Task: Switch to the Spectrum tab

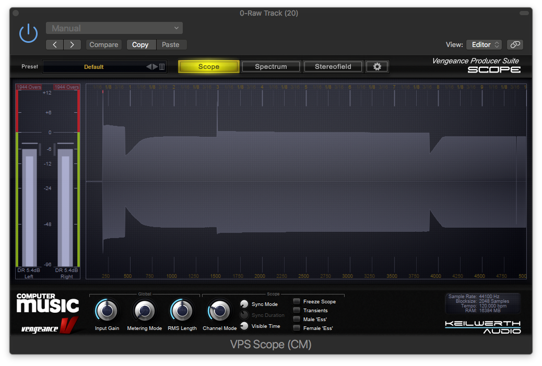Action: pyautogui.click(x=271, y=66)
